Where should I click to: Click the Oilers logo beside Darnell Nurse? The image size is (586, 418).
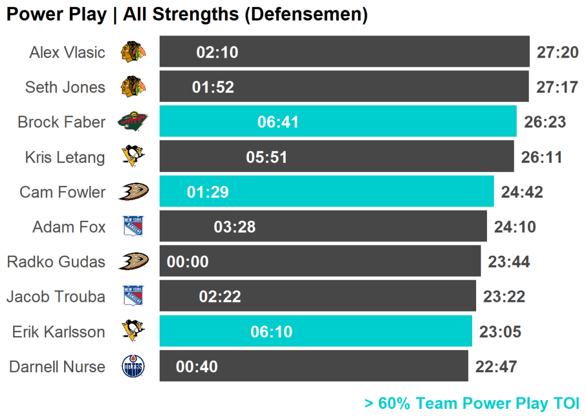pyautogui.click(x=133, y=367)
